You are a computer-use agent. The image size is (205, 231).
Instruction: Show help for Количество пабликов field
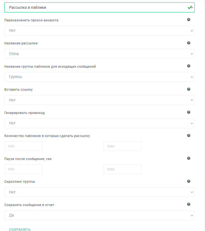[x=189, y=136]
